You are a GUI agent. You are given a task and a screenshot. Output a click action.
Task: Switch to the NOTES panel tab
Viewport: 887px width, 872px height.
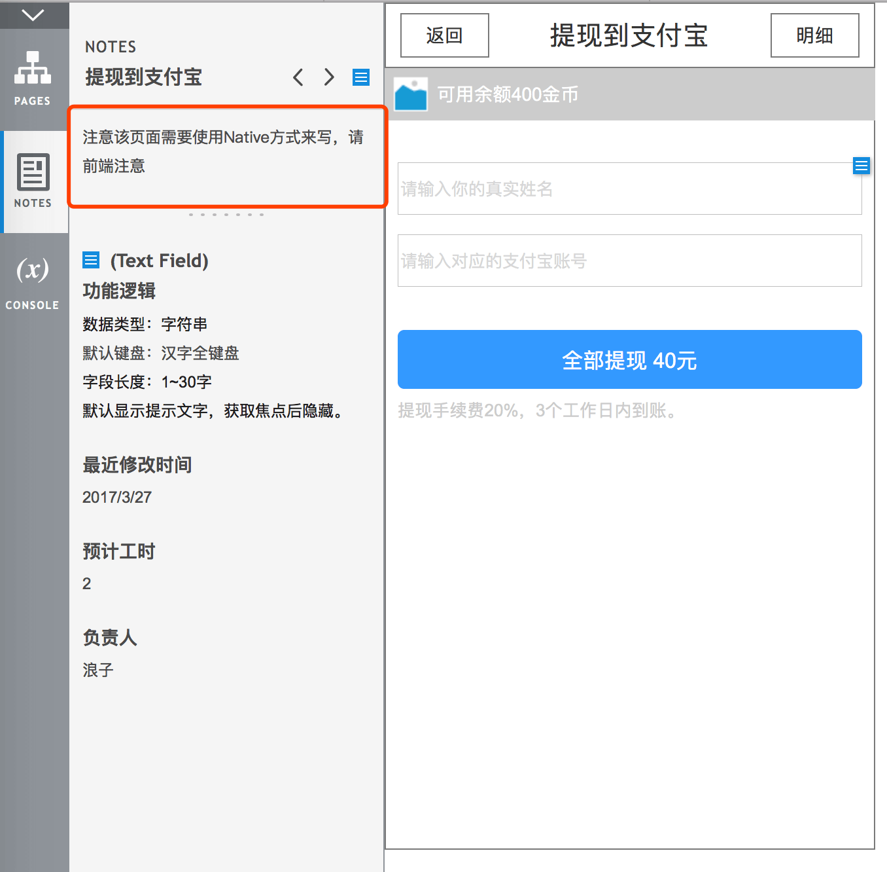point(33,181)
